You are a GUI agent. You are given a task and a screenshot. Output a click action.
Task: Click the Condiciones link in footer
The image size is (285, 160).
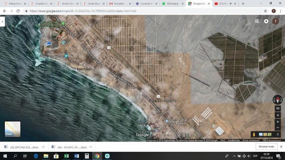point(234,140)
